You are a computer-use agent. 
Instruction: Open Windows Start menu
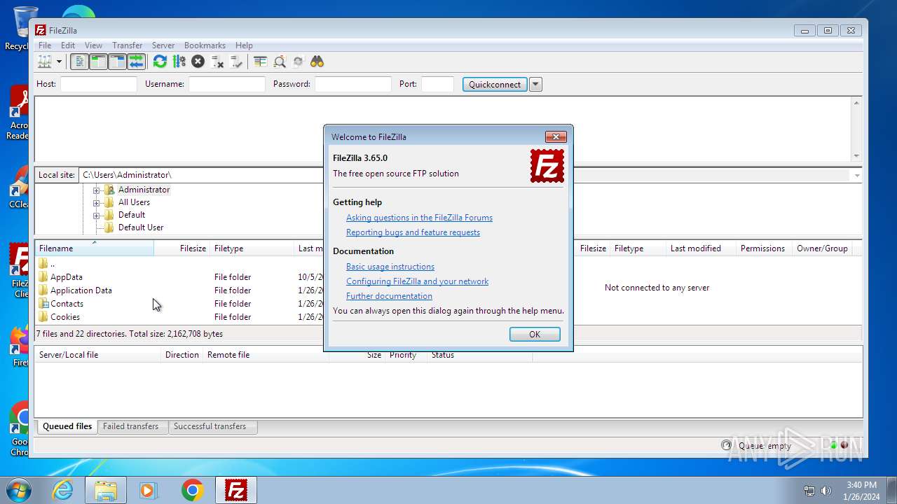[18, 490]
